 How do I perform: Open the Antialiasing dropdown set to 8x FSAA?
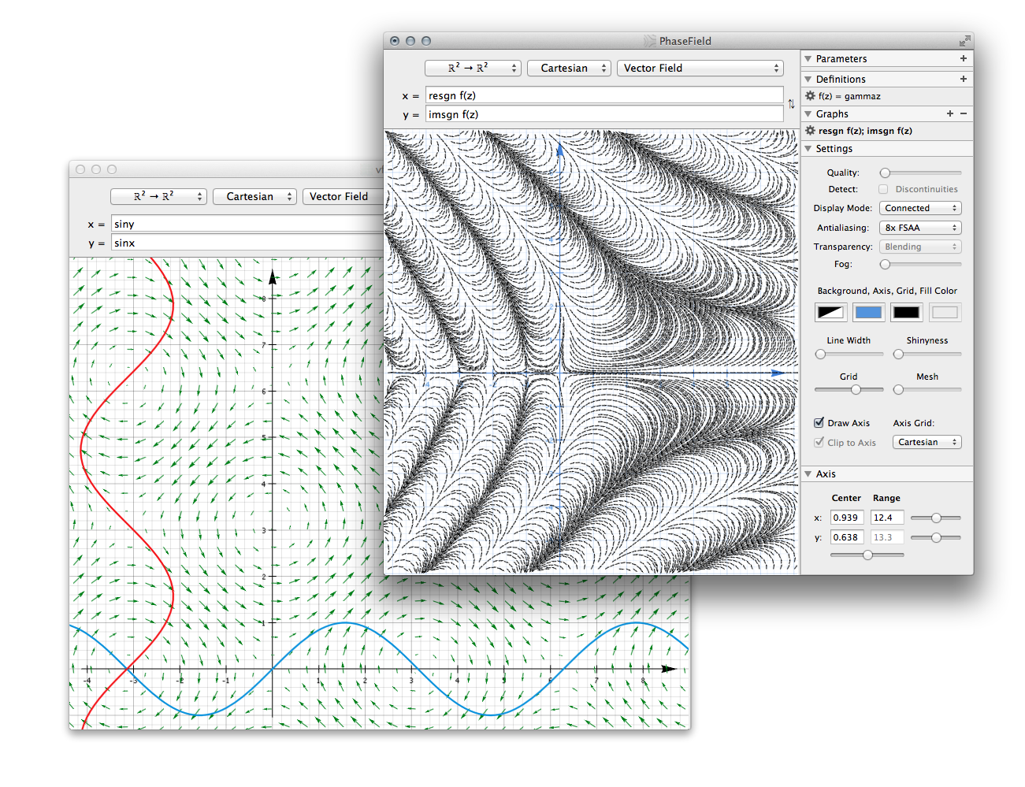(920, 228)
